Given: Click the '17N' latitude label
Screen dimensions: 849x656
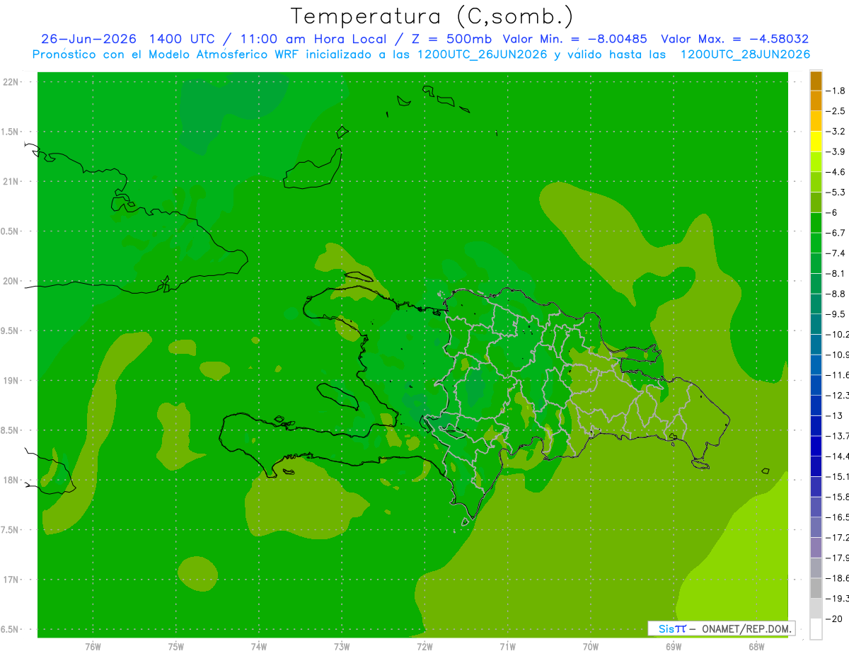Looking at the screenshot, I should tap(11, 580).
